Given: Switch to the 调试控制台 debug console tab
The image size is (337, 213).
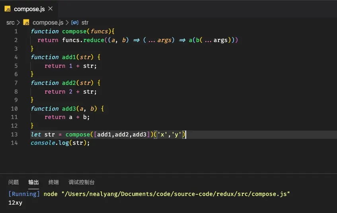Looking at the screenshot, I should [82, 182].
